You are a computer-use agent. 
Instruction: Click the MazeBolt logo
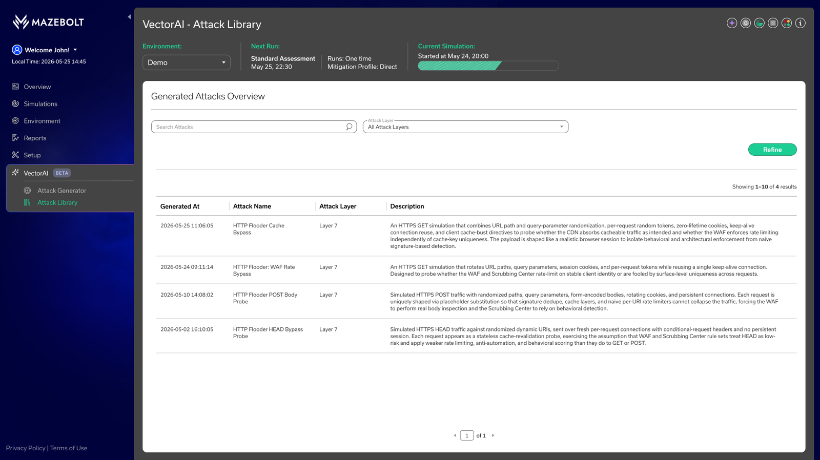coord(48,22)
